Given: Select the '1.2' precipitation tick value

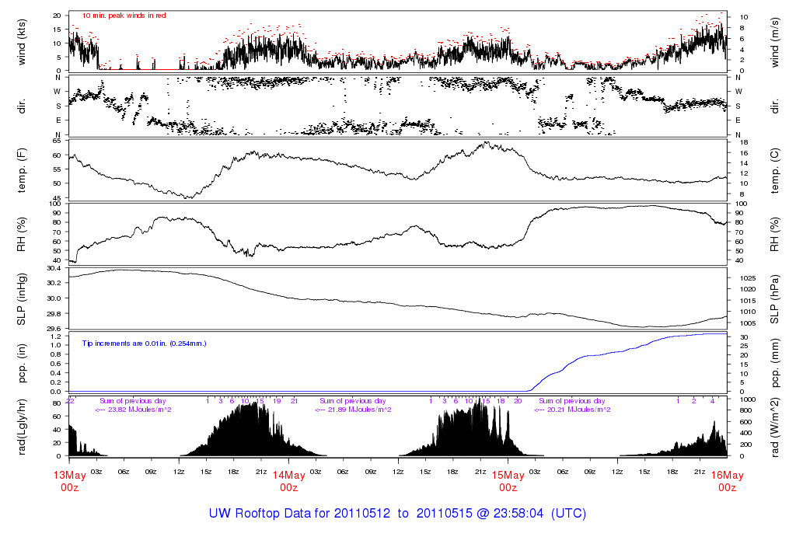Looking at the screenshot, I should click(56, 336).
